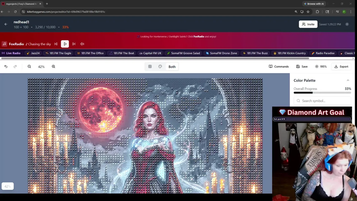
Task: Skip to next FoxRadio track
Action: 74,44
